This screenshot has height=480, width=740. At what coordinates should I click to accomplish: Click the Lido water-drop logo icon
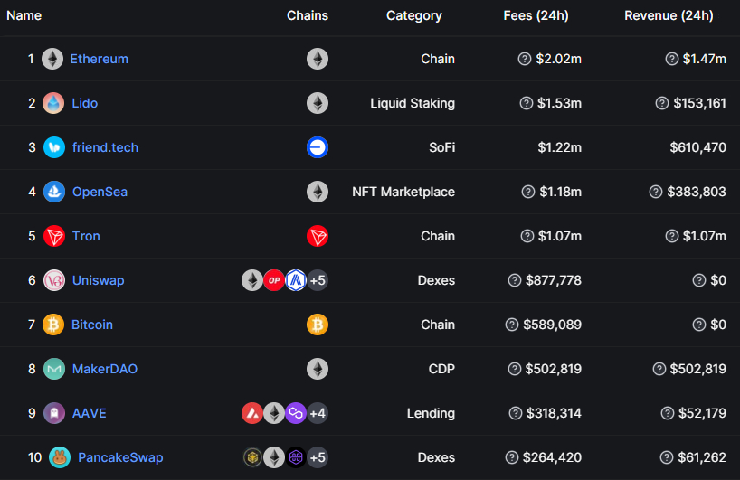click(53, 103)
